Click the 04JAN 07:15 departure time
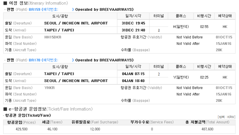This screenshot has width=239, height=135. click(x=134, y=74)
